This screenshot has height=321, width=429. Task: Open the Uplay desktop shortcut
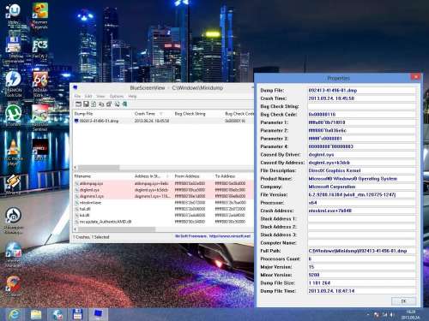(13, 15)
